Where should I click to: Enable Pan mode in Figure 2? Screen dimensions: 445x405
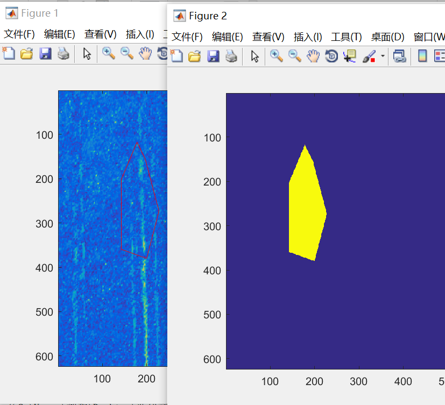pos(313,56)
